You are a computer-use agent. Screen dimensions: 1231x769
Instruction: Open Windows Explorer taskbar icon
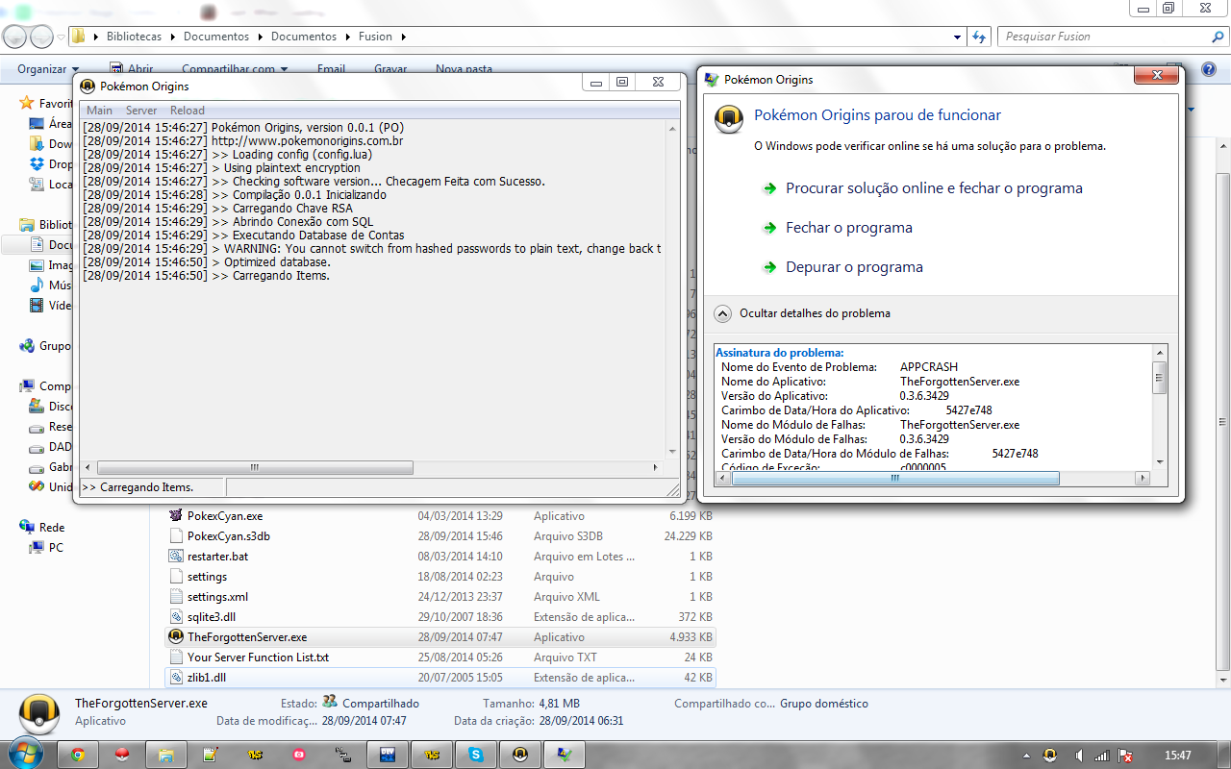(165, 756)
